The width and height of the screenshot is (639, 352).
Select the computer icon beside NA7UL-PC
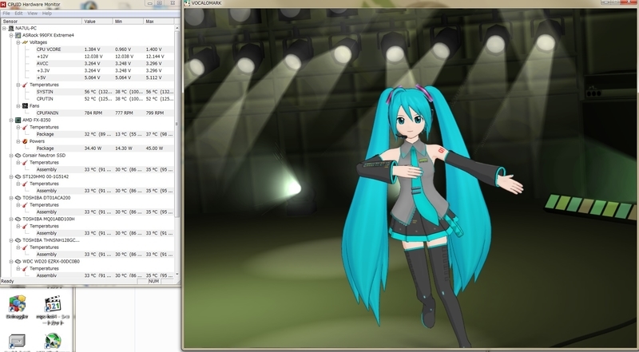[x=11, y=28]
